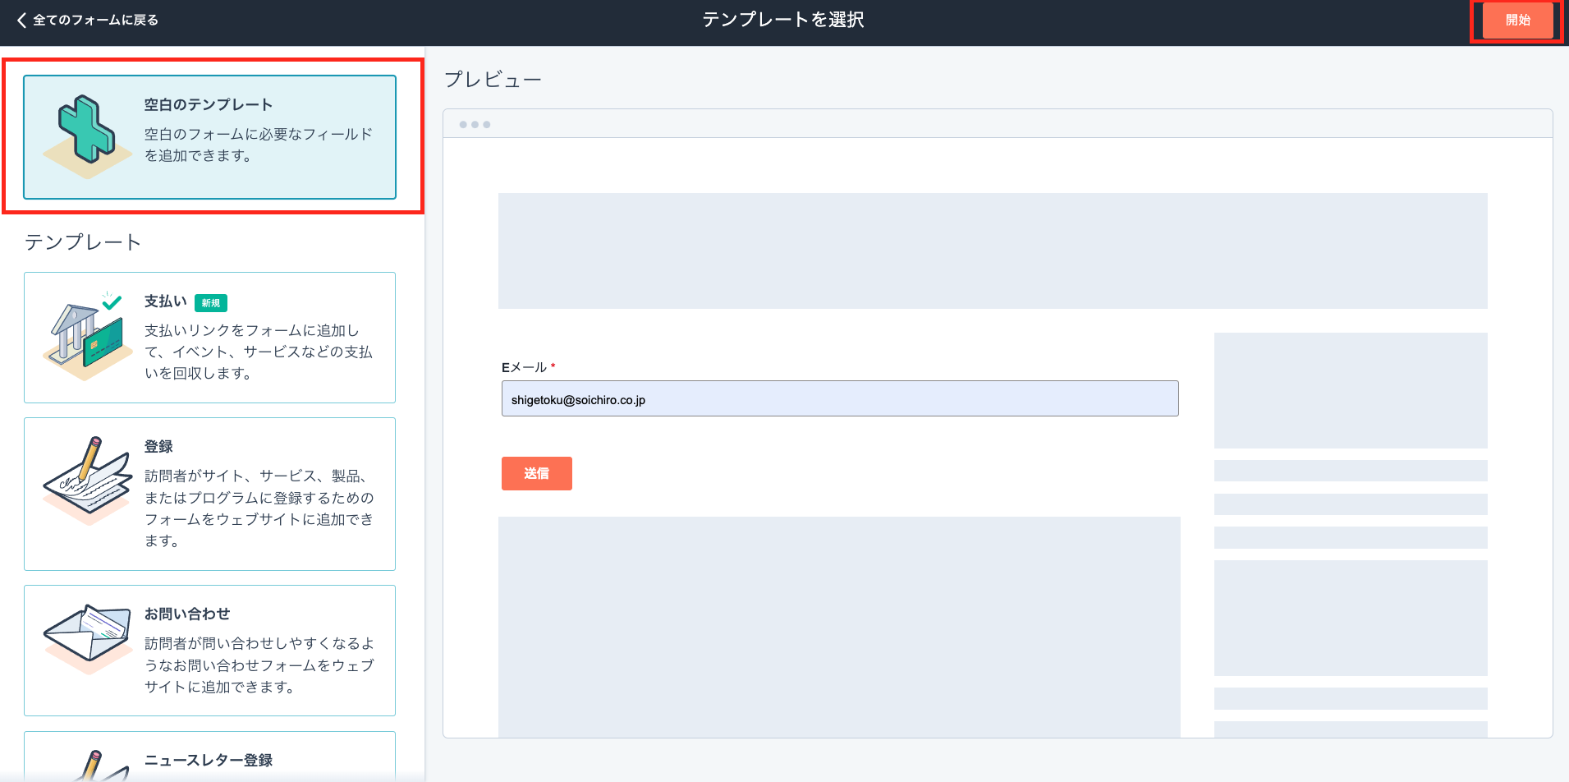The width and height of the screenshot is (1569, 782).
Task: Click the pencil and paper registration icon
Action: (x=87, y=481)
